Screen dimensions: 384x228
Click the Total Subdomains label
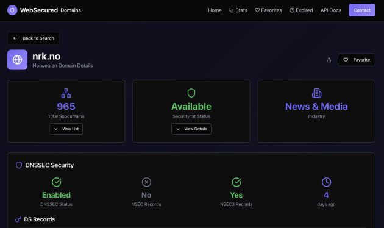66,116
